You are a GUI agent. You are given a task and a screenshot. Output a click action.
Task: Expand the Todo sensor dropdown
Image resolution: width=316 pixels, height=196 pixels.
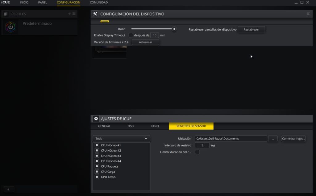pos(121,139)
